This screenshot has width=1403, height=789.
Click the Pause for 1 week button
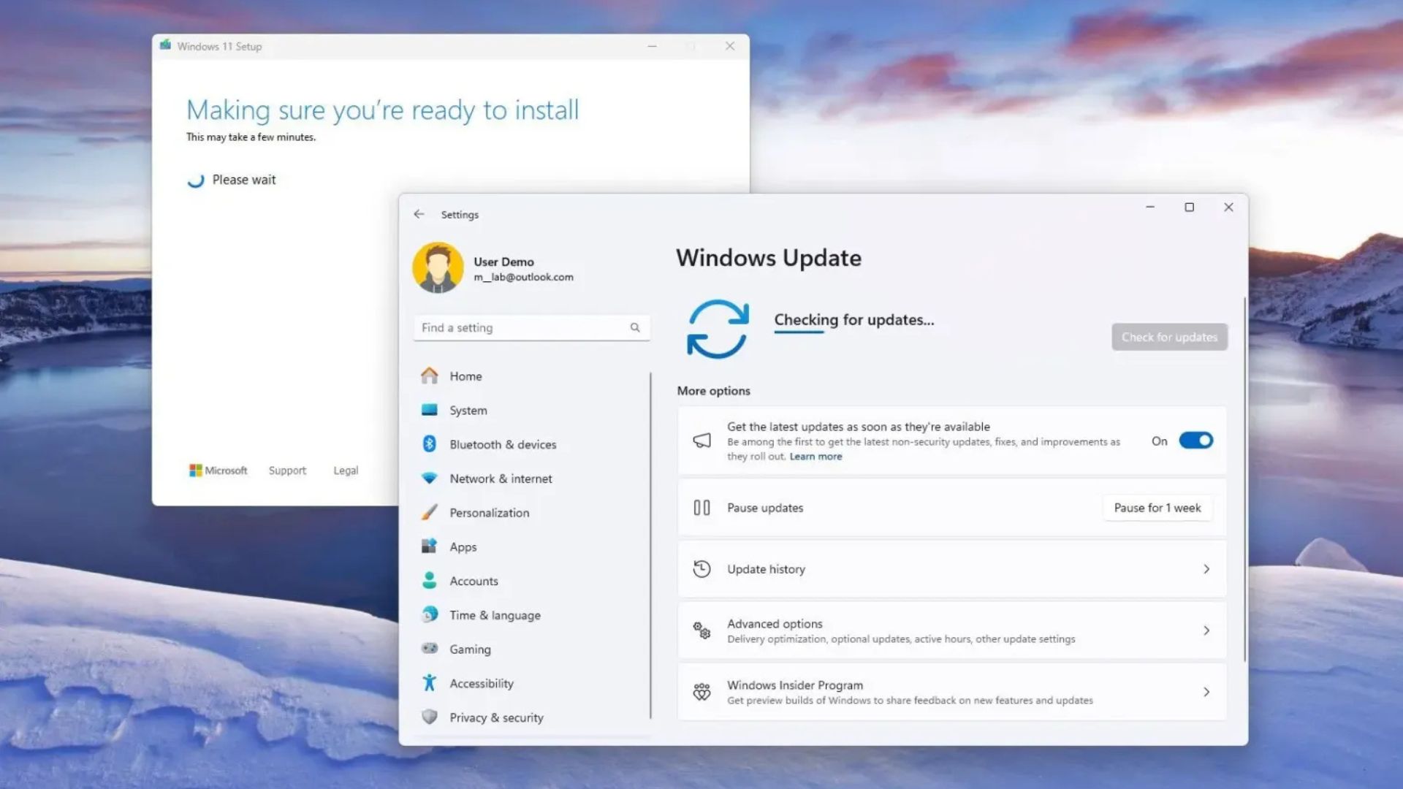(1157, 507)
